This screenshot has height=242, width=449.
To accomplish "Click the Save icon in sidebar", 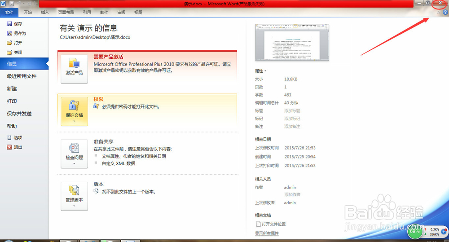I will [x=9, y=24].
